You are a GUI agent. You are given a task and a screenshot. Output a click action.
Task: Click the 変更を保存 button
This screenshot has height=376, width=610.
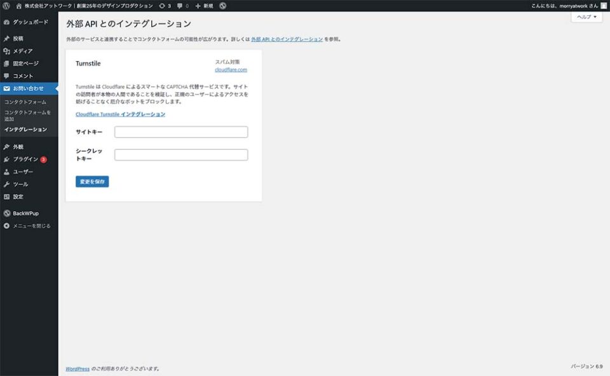click(x=92, y=181)
